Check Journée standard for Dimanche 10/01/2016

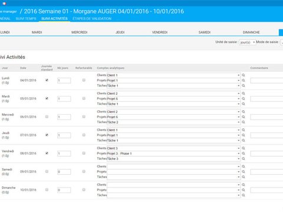click(x=47, y=190)
